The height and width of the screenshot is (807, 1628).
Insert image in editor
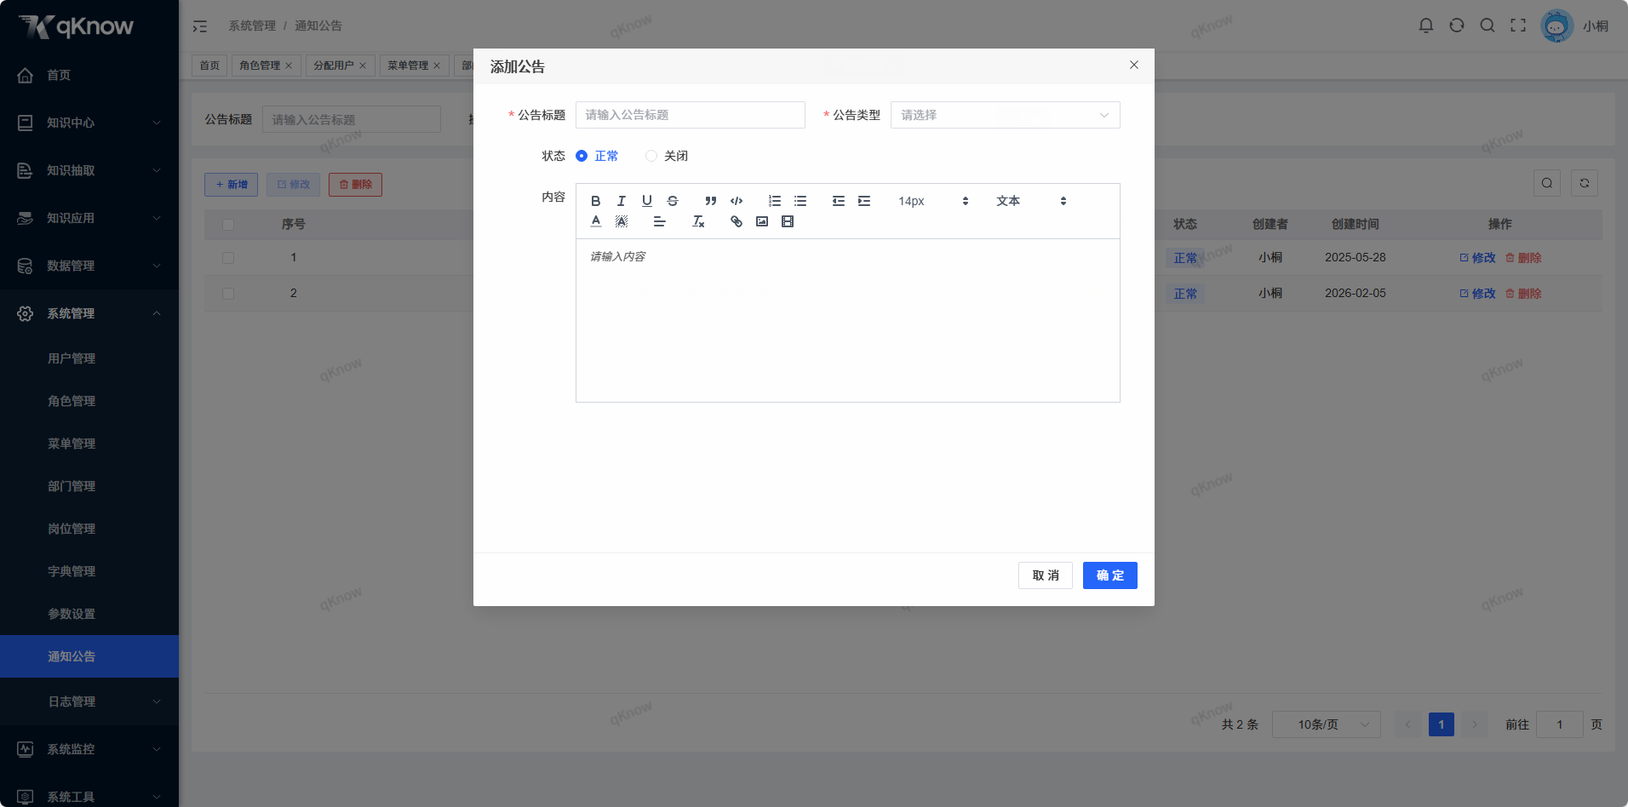pos(762,221)
